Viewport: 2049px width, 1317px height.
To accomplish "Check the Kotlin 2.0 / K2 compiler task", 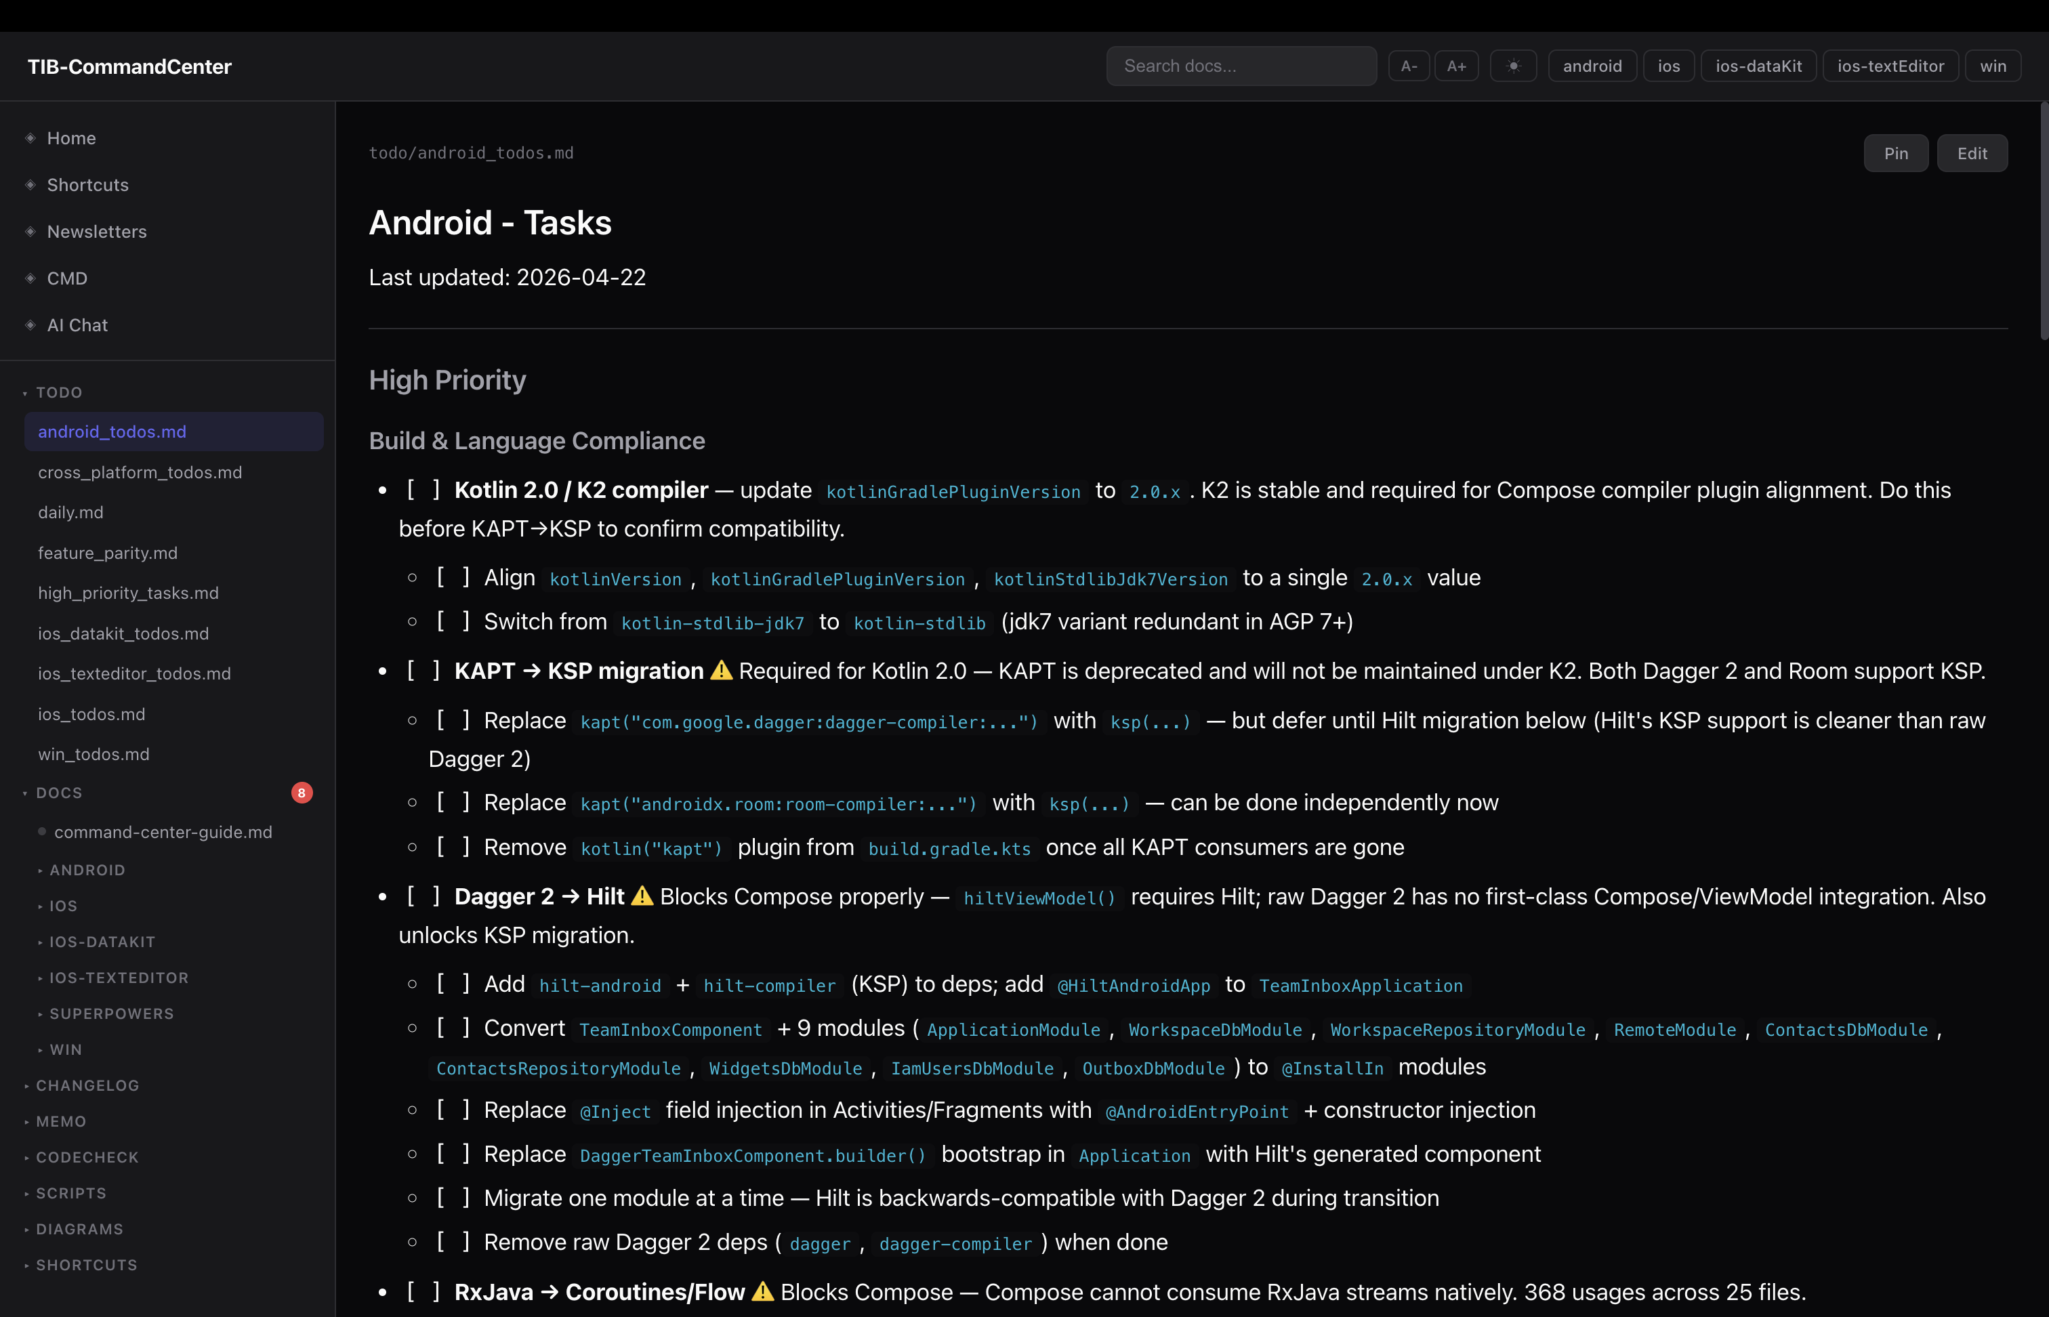I will [423, 489].
